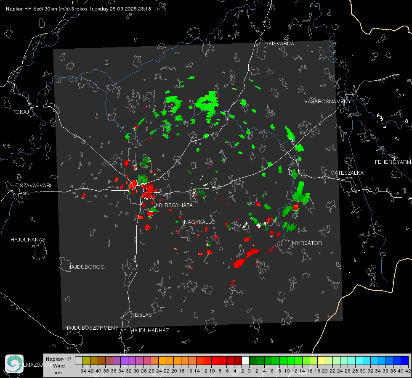Image resolution: width=412 pixels, height=378 pixels.
Task: Click the radar title text with date 25-03-2025
Action: [x=78, y=9]
